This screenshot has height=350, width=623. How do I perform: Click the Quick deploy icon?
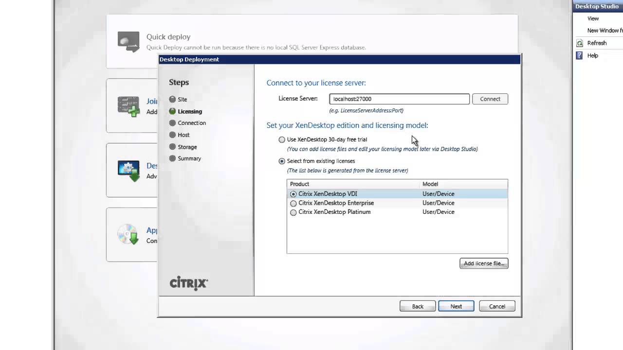coord(128,41)
